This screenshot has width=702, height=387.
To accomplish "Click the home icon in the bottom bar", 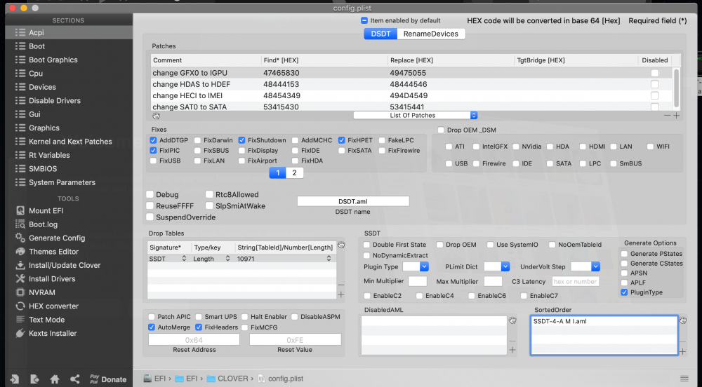I will coord(55,379).
